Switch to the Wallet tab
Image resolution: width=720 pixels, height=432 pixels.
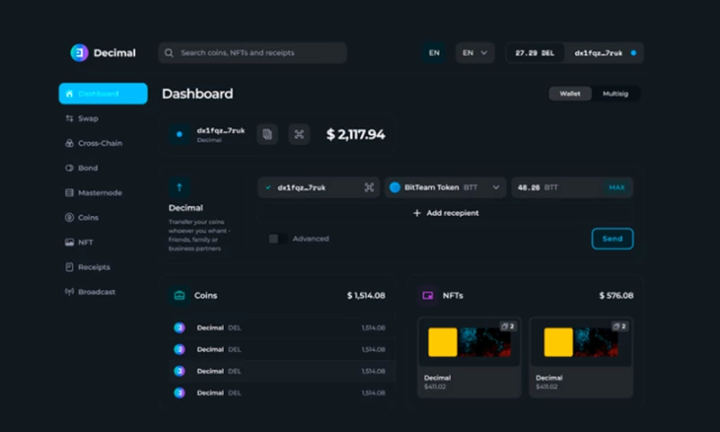(570, 94)
